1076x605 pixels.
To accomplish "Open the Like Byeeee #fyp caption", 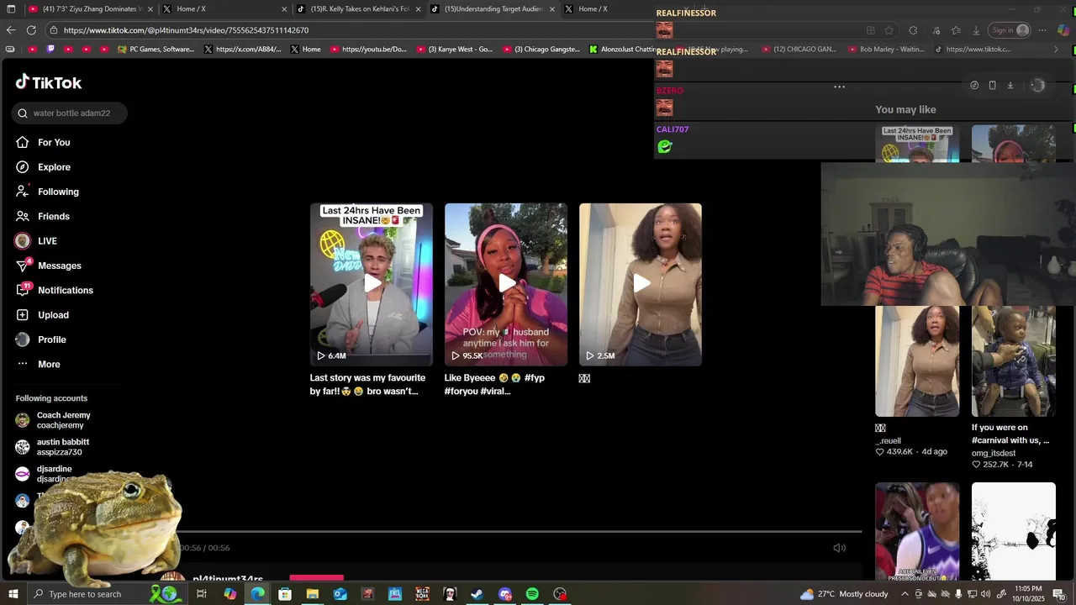I will pos(494,384).
